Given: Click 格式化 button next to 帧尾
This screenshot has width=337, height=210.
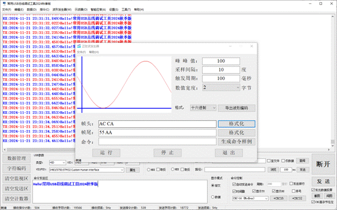Looking at the screenshot, I should click(237, 133).
